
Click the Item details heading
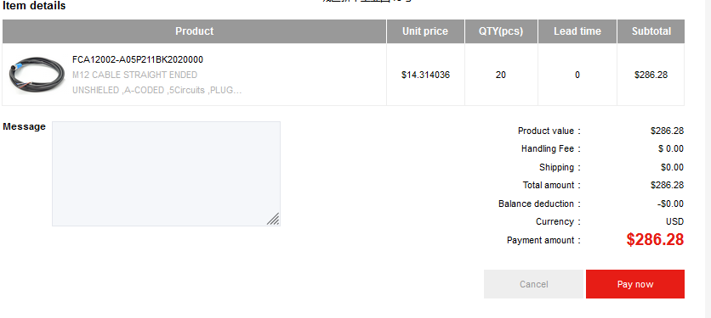click(x=34, y=6)
